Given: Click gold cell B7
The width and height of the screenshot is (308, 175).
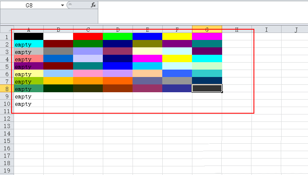Looking at the screenshot, I should tap(58, 81).
